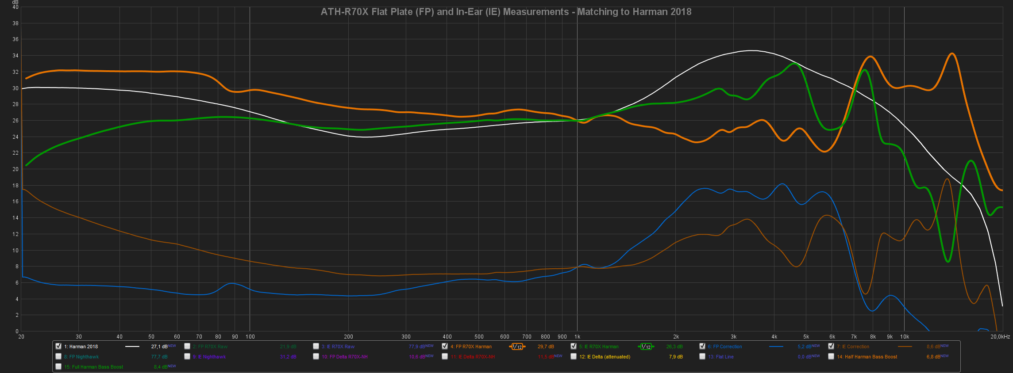The image size is (1013, 373).
Task: Hide the FP Correction trace via checkbox
Action: 702,346
